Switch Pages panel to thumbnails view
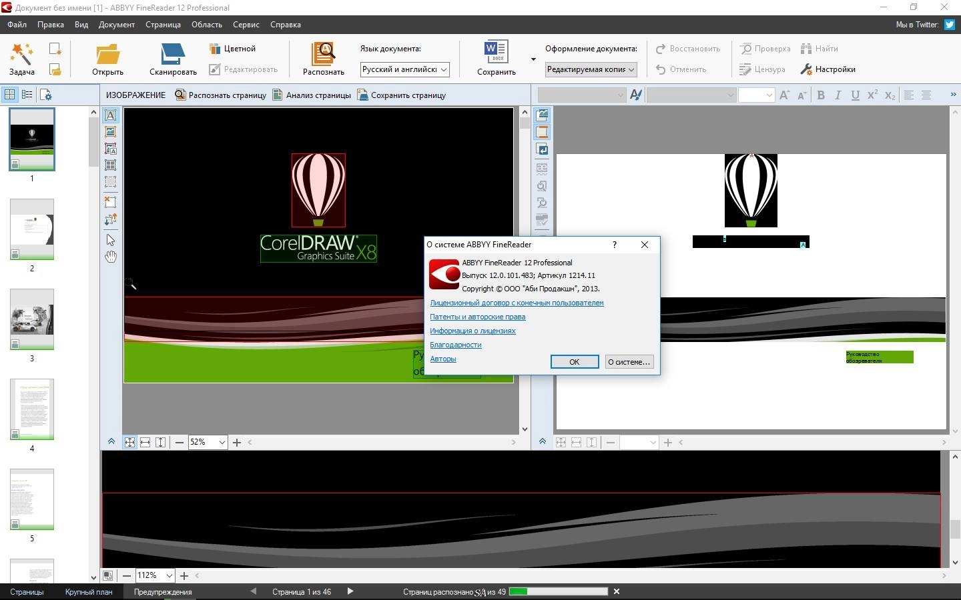The width and height of the screenshot is (961, 600). pyautogui.click(x=10, y=95)
